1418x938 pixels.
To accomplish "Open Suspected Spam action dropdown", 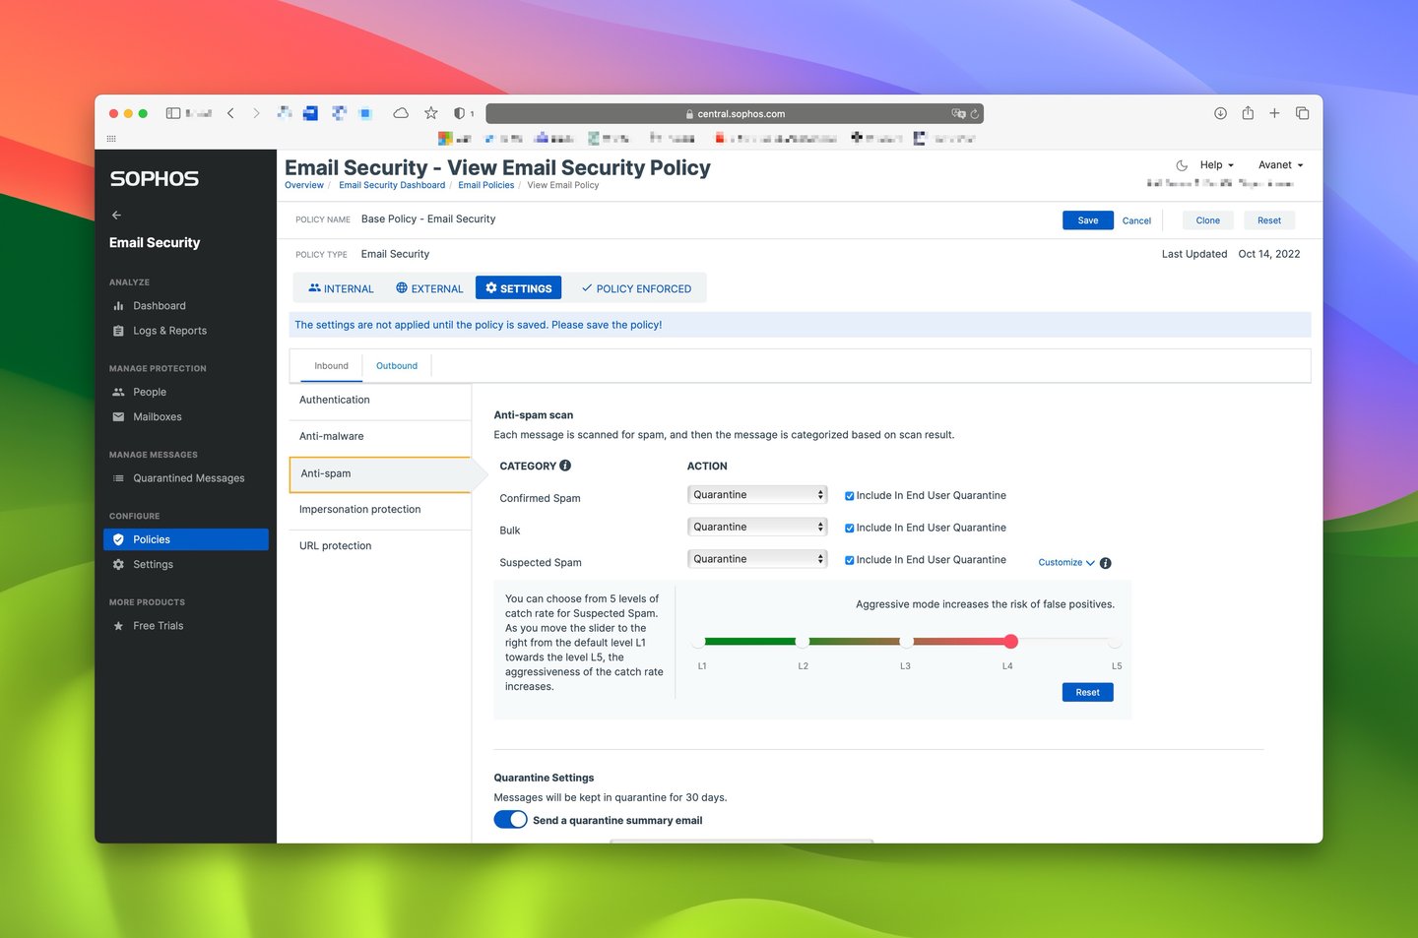I will (757, 559).
